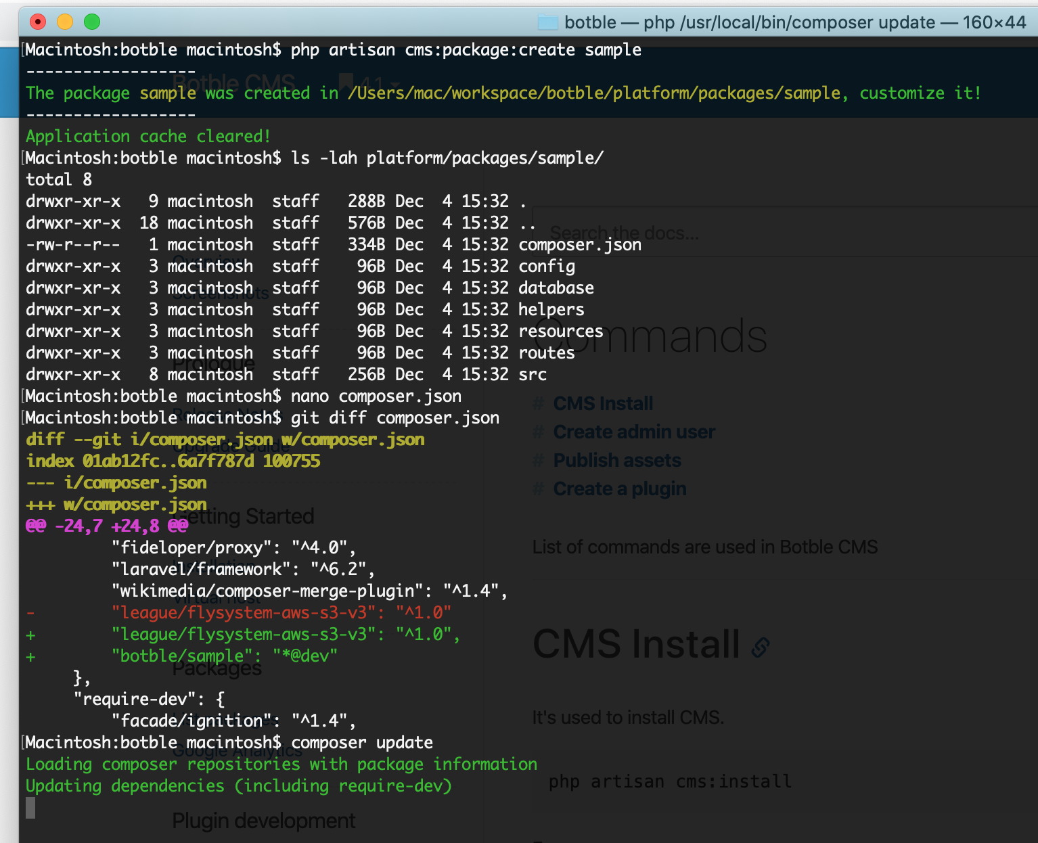Zoom the terminal with the green button
Image resolution: width=1038 pixels, height=843 pixels.
click(x=92, y=22)
